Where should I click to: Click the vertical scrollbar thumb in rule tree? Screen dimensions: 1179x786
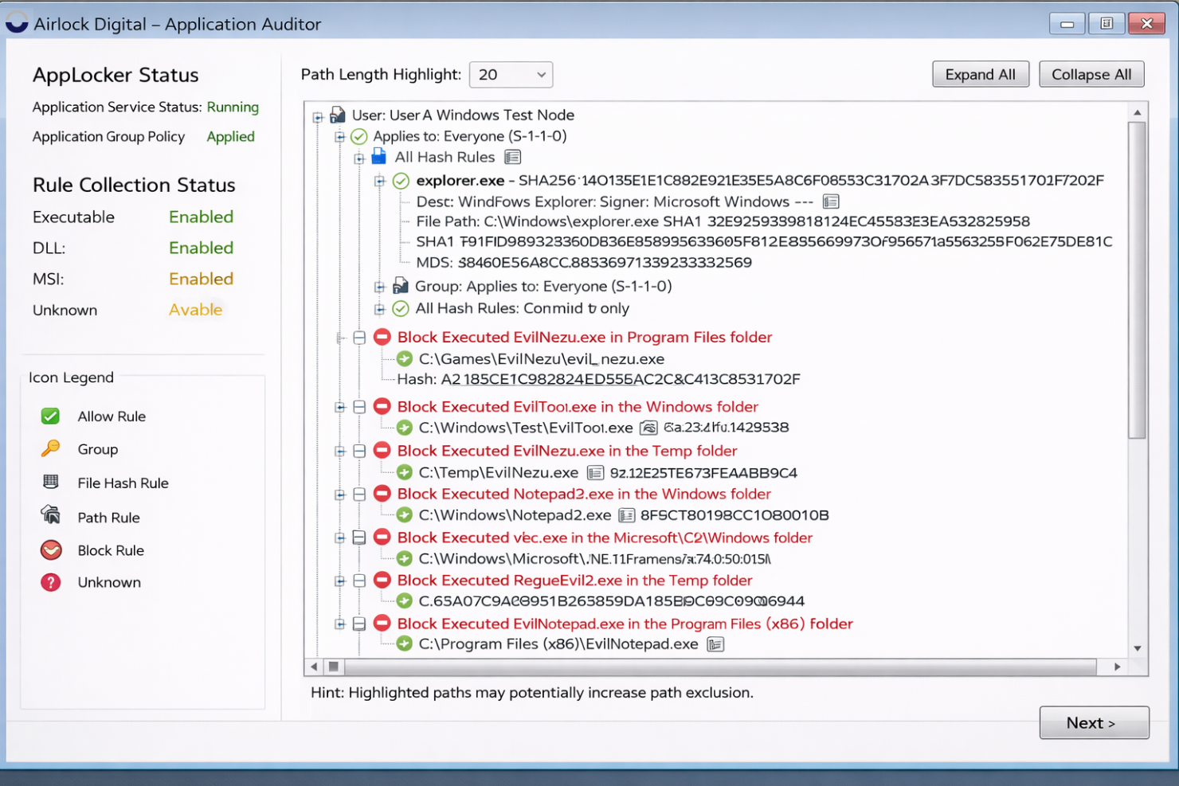pos(1137,279)
